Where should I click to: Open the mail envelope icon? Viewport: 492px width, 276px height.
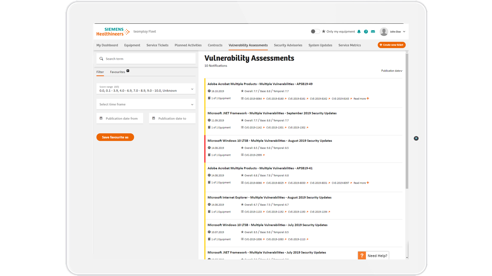(373, 32)
